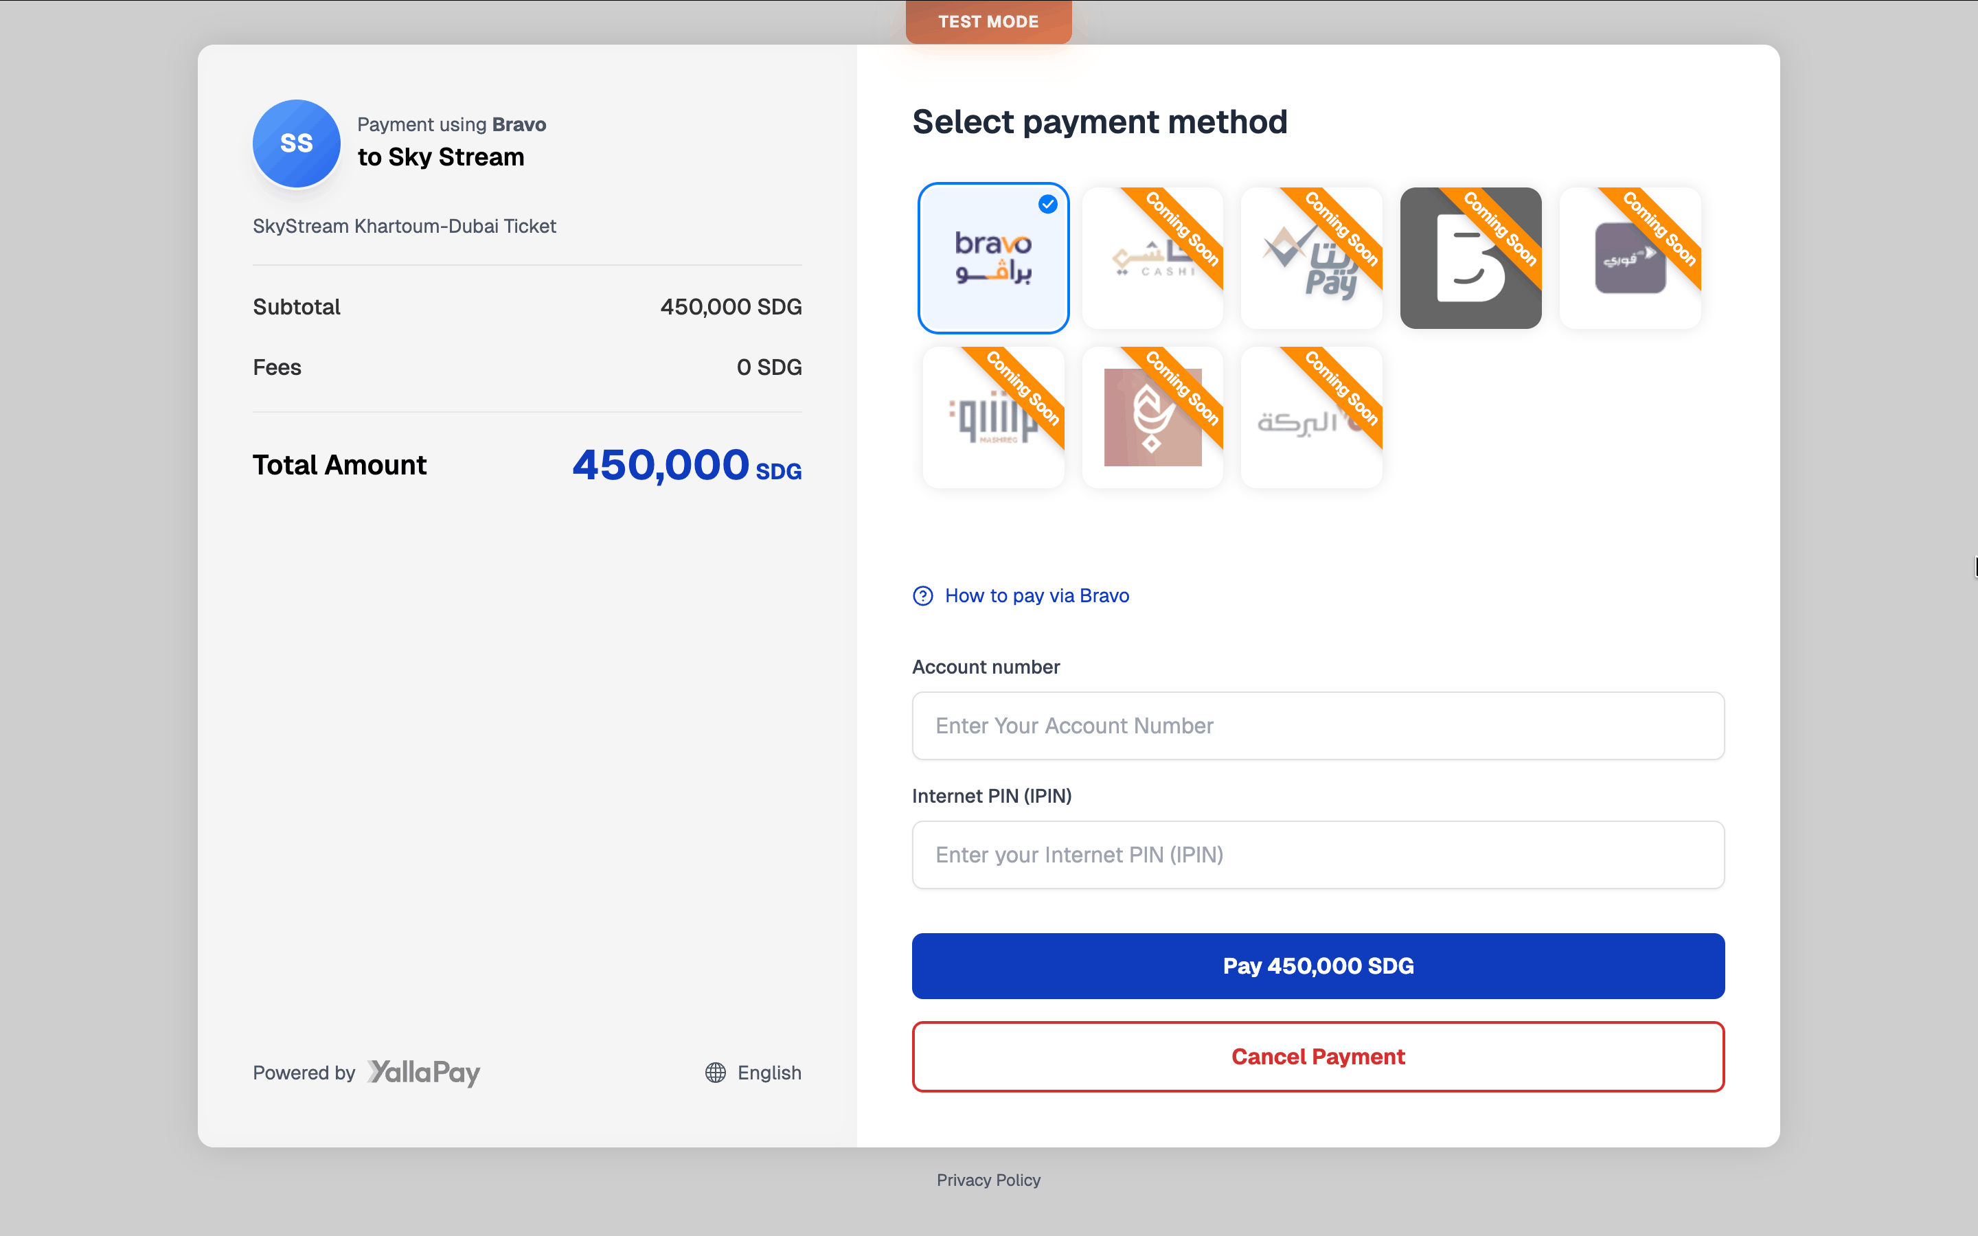Viewport: 1978px width, 1236px height.
Task: Pick the pink bank logo payment tile
Action: (x=1152, y=417)
